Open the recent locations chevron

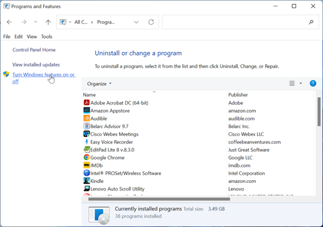click(x=35, y=22)
